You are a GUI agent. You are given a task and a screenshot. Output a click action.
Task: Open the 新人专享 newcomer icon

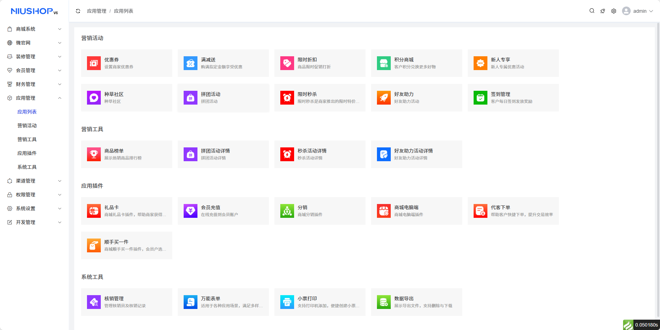click(481, 63)
